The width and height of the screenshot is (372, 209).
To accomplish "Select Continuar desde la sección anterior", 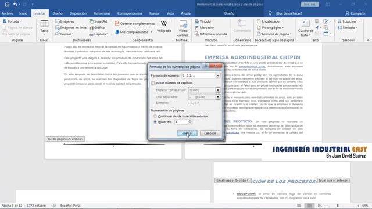I will coord(155,116).
